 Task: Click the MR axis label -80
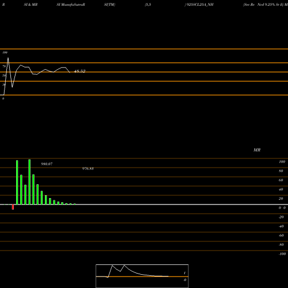pos(281,245)
